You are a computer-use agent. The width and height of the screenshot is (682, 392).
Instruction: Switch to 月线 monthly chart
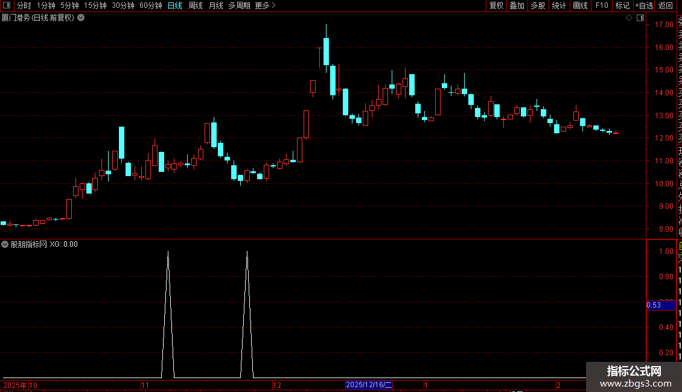pyautogui.click(x=215, y=5)
